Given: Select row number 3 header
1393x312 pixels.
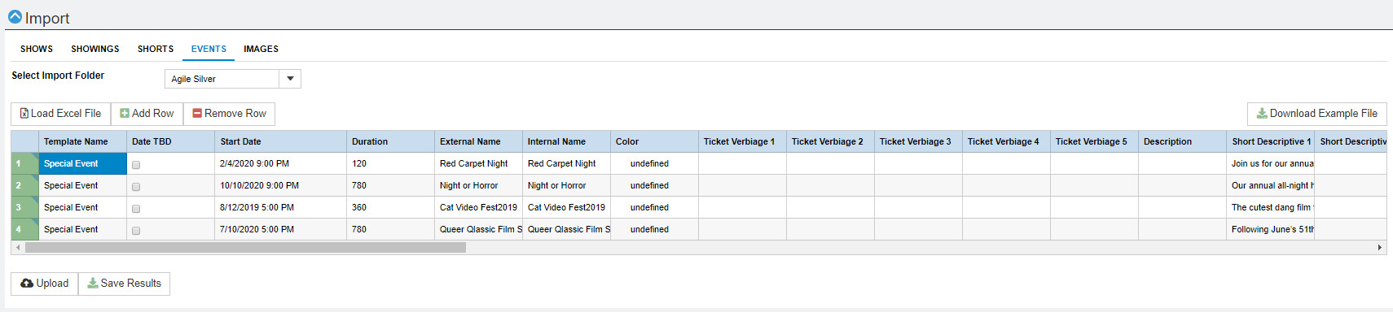Looking at the screenshot, I should tap(24, 207).
